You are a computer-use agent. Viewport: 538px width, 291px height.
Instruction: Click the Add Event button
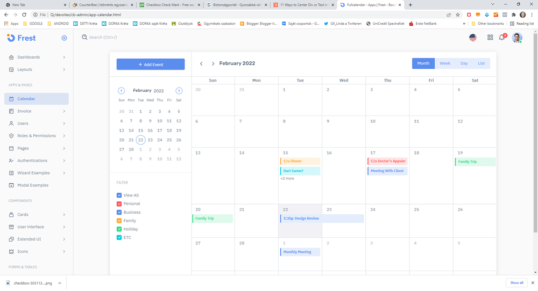151,64
